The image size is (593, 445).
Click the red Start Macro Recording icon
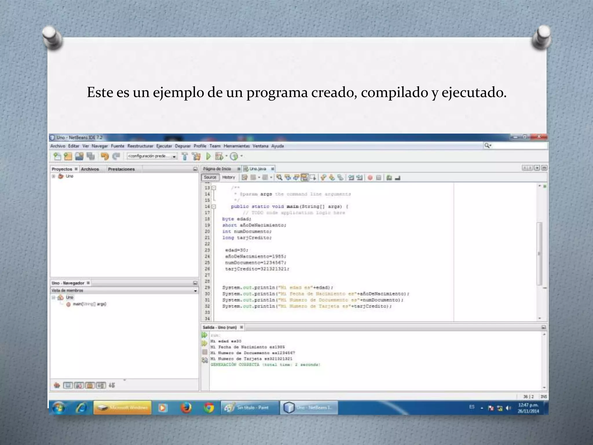[370, 178]
